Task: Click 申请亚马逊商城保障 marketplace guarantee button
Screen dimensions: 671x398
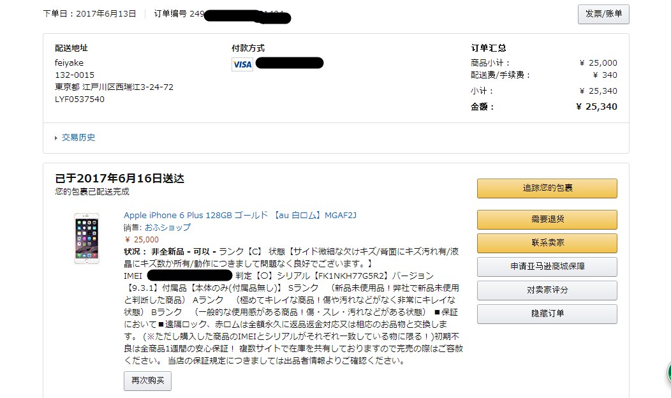Action: 547,267
